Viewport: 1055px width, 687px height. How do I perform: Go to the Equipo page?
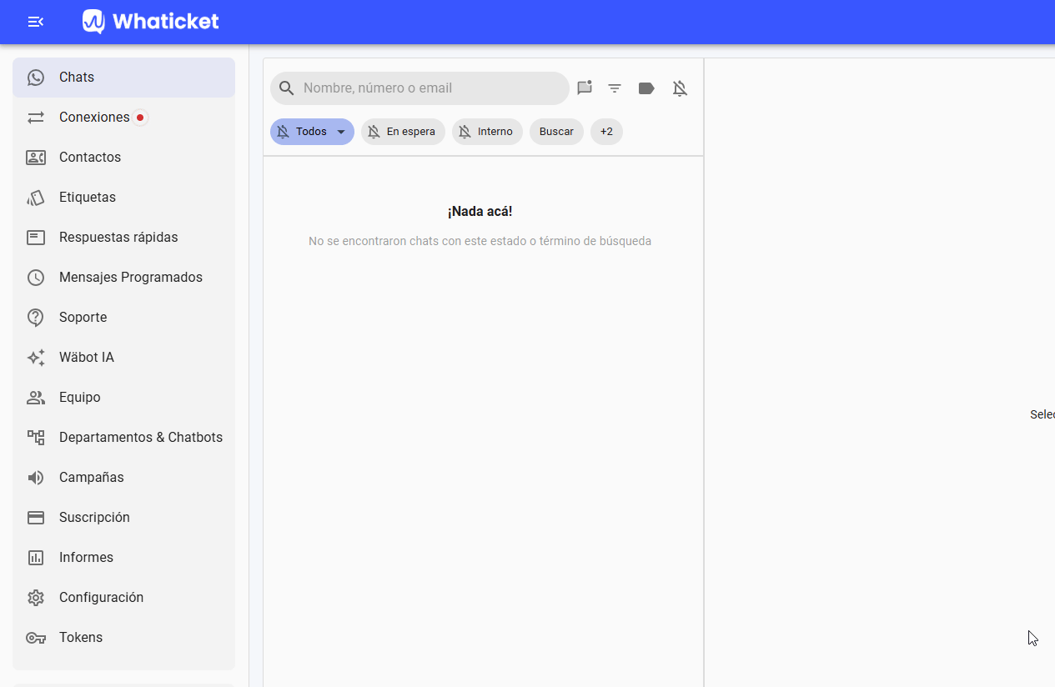(123, 398)
